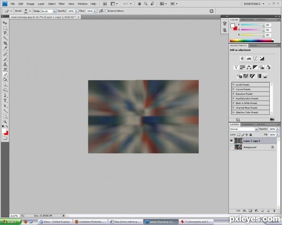Viewport: 282px width, 225px height.
Task: Open the Image menu
Action: pos(31,4)
